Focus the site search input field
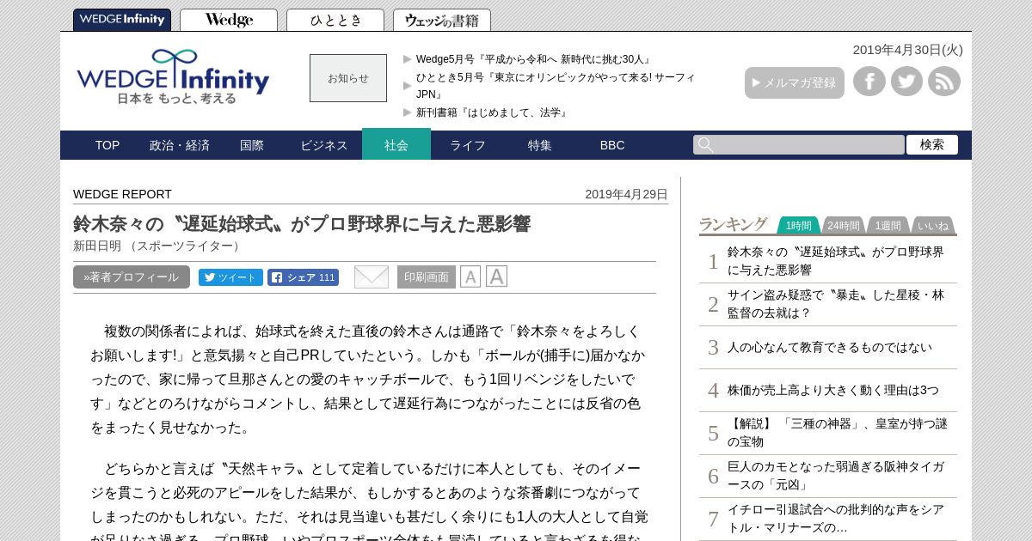The width and height of the screenshot is (1032, 541). [799, 145]
